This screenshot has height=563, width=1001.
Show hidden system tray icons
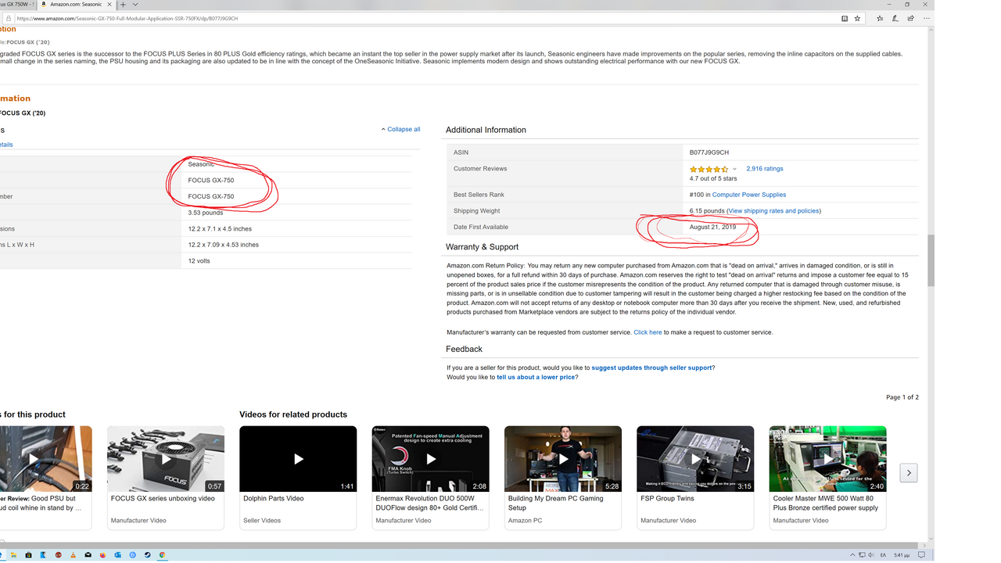click(x=852, y=555)
